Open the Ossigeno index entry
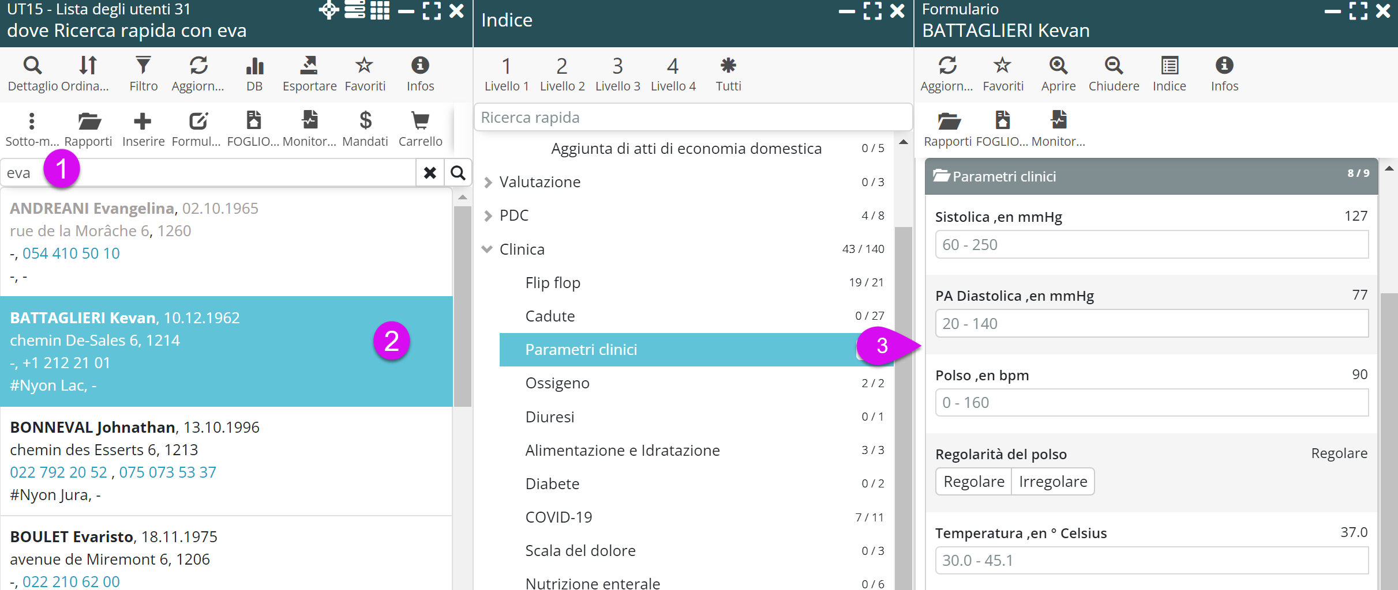 coord(557,383)
